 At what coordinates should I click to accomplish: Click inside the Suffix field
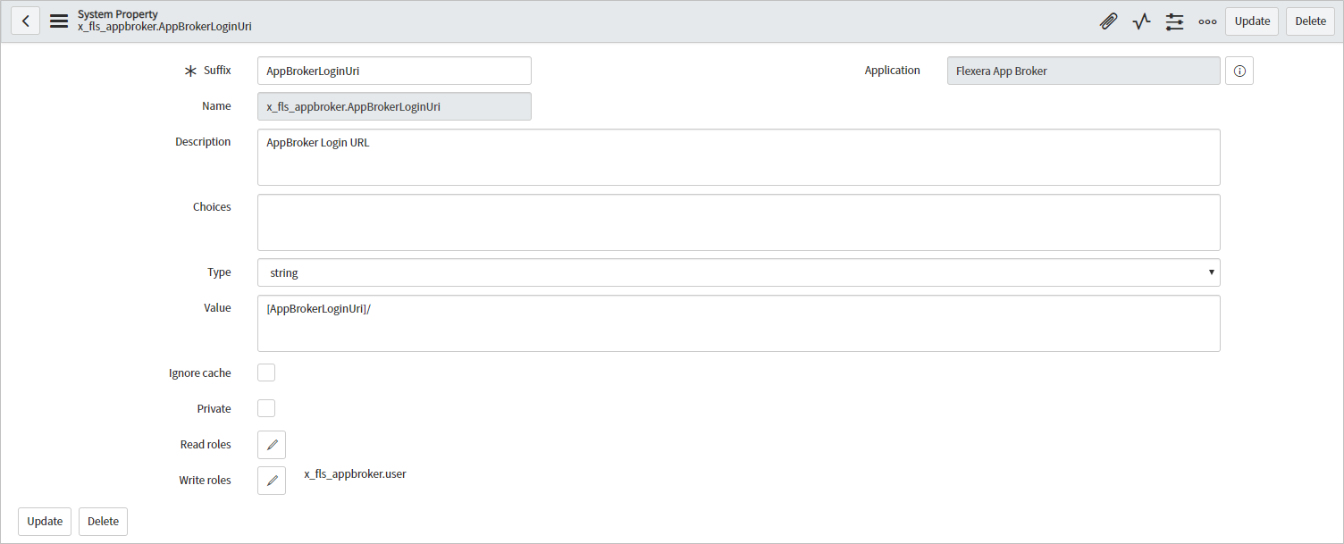click(x=394, y=71)
